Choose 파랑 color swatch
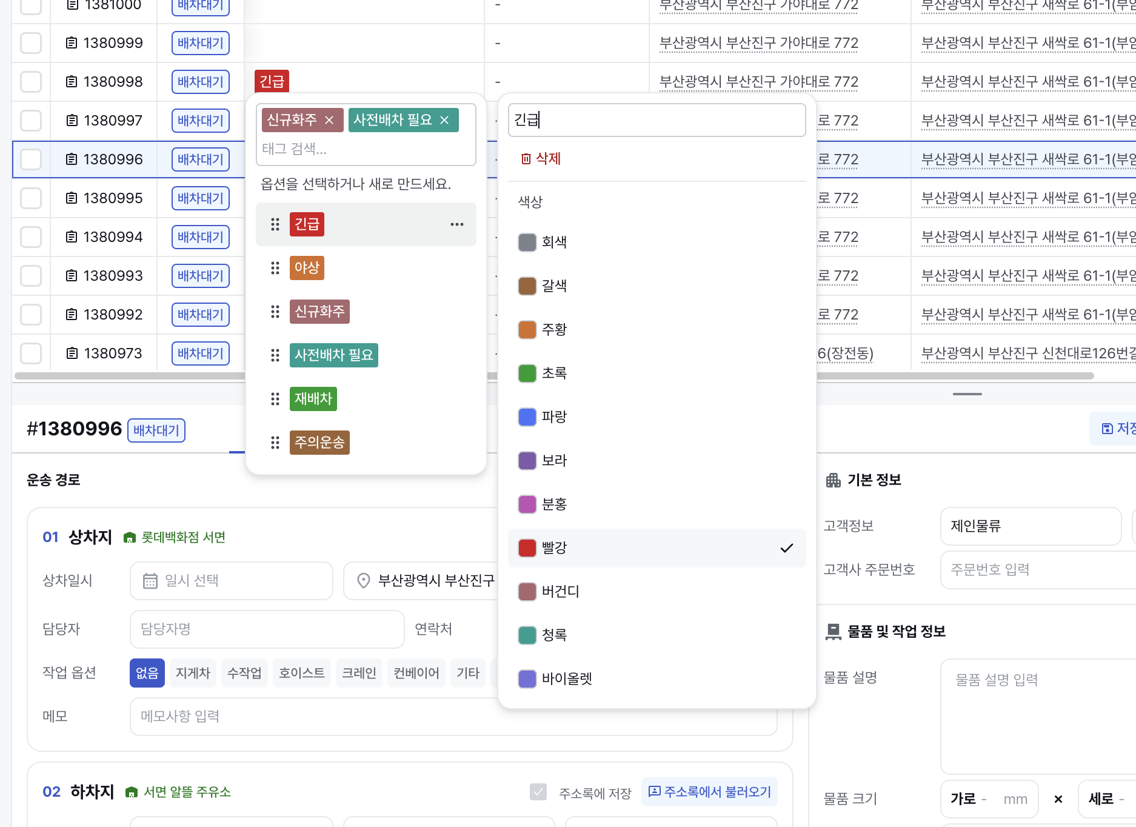This screenshot has width=1136, height=827. click(x=527, y=417)
